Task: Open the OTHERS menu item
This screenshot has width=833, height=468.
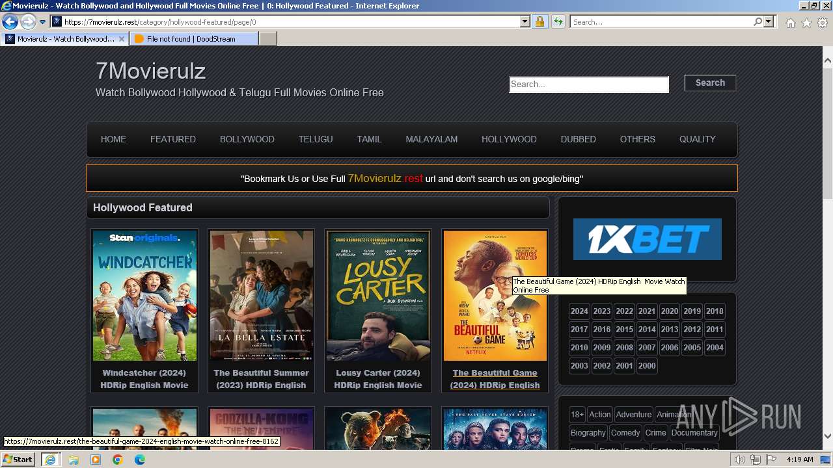Action: coord(638,139)
